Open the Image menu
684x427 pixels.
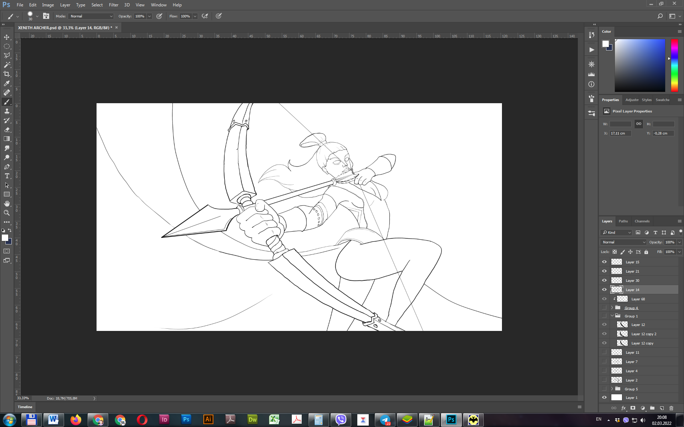[x=48, y=5]
